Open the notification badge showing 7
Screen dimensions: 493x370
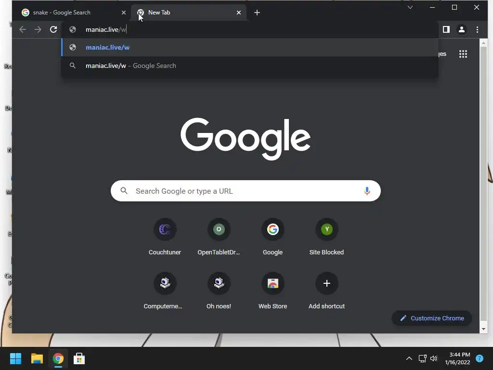480,358
